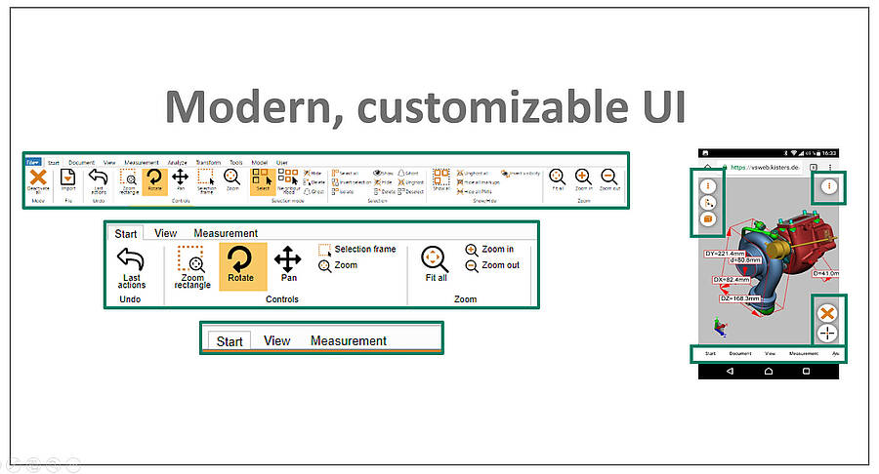Click d=80.8mm diameter label on phone model
879x474 pixels.
(x=745, y=260)
